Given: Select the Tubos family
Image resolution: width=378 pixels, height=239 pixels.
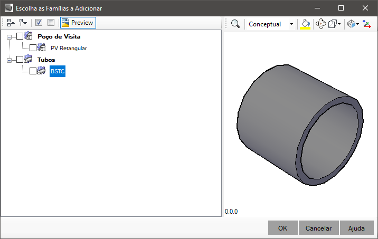Looking at the screenshot, I should click(x=46, y=60).
